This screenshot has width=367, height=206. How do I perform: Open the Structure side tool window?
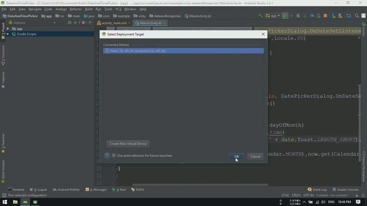[3, 56]
